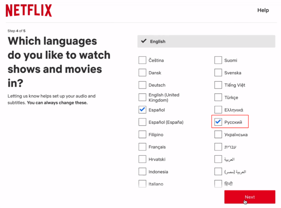
Task: Click 'You can always change these.' text
Action: [57, 103]
